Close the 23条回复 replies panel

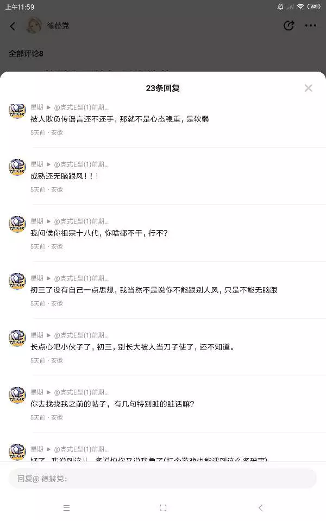point(308,88)
